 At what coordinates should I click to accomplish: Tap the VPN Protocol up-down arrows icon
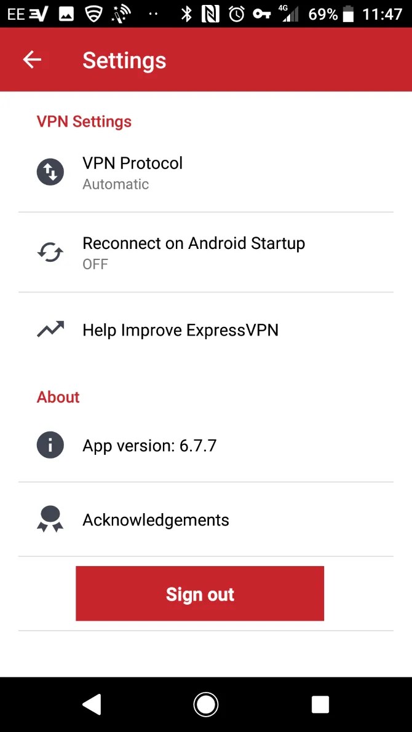coord(50,172)
